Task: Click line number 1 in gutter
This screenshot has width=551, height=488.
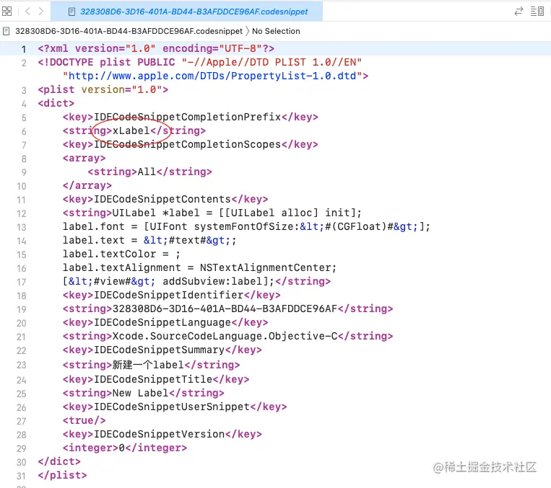Action: (x=24, y=49)
